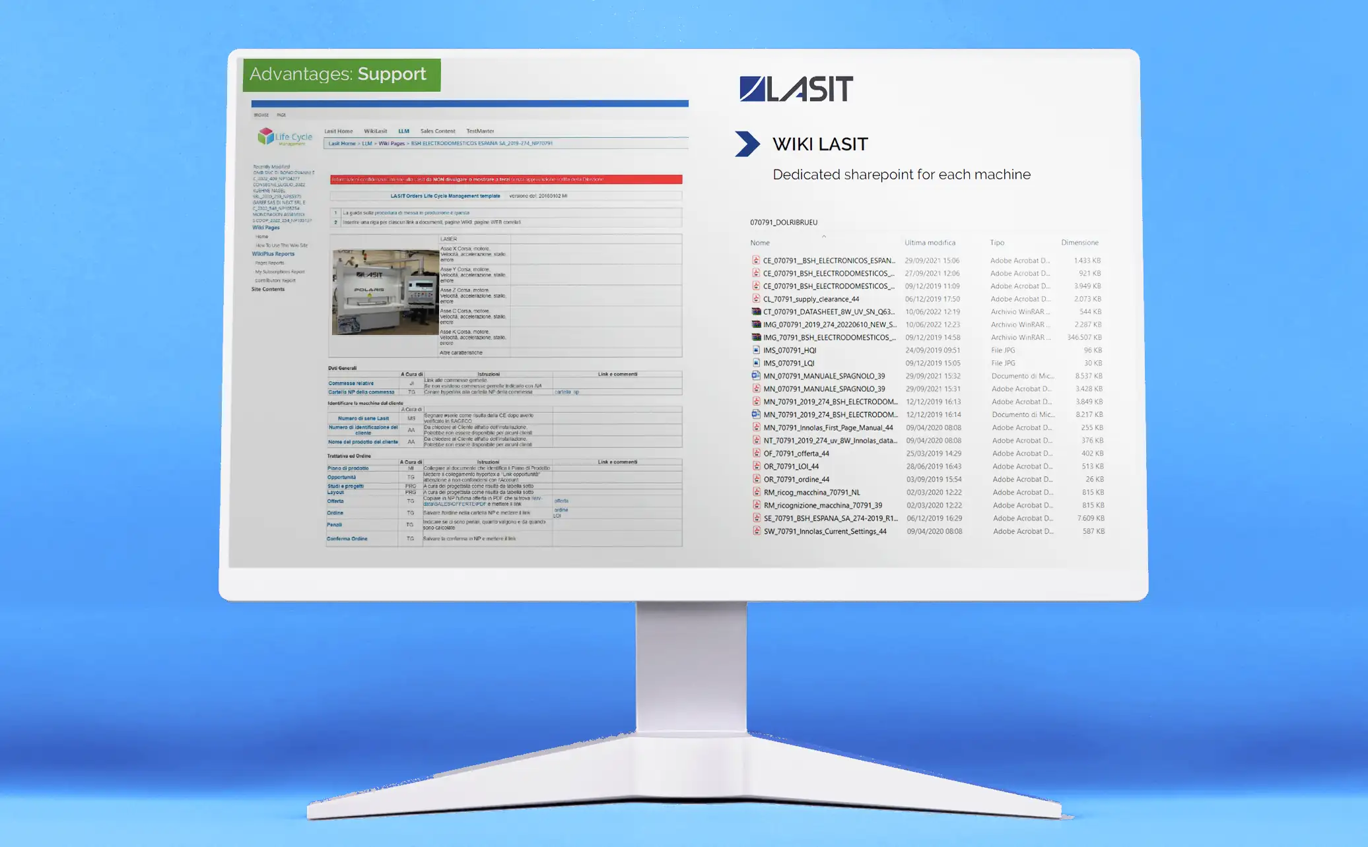Click the PDF icon of OF_70791_offerta_44
Screen dimensions: 1368x847
click(x=757, y=453)
